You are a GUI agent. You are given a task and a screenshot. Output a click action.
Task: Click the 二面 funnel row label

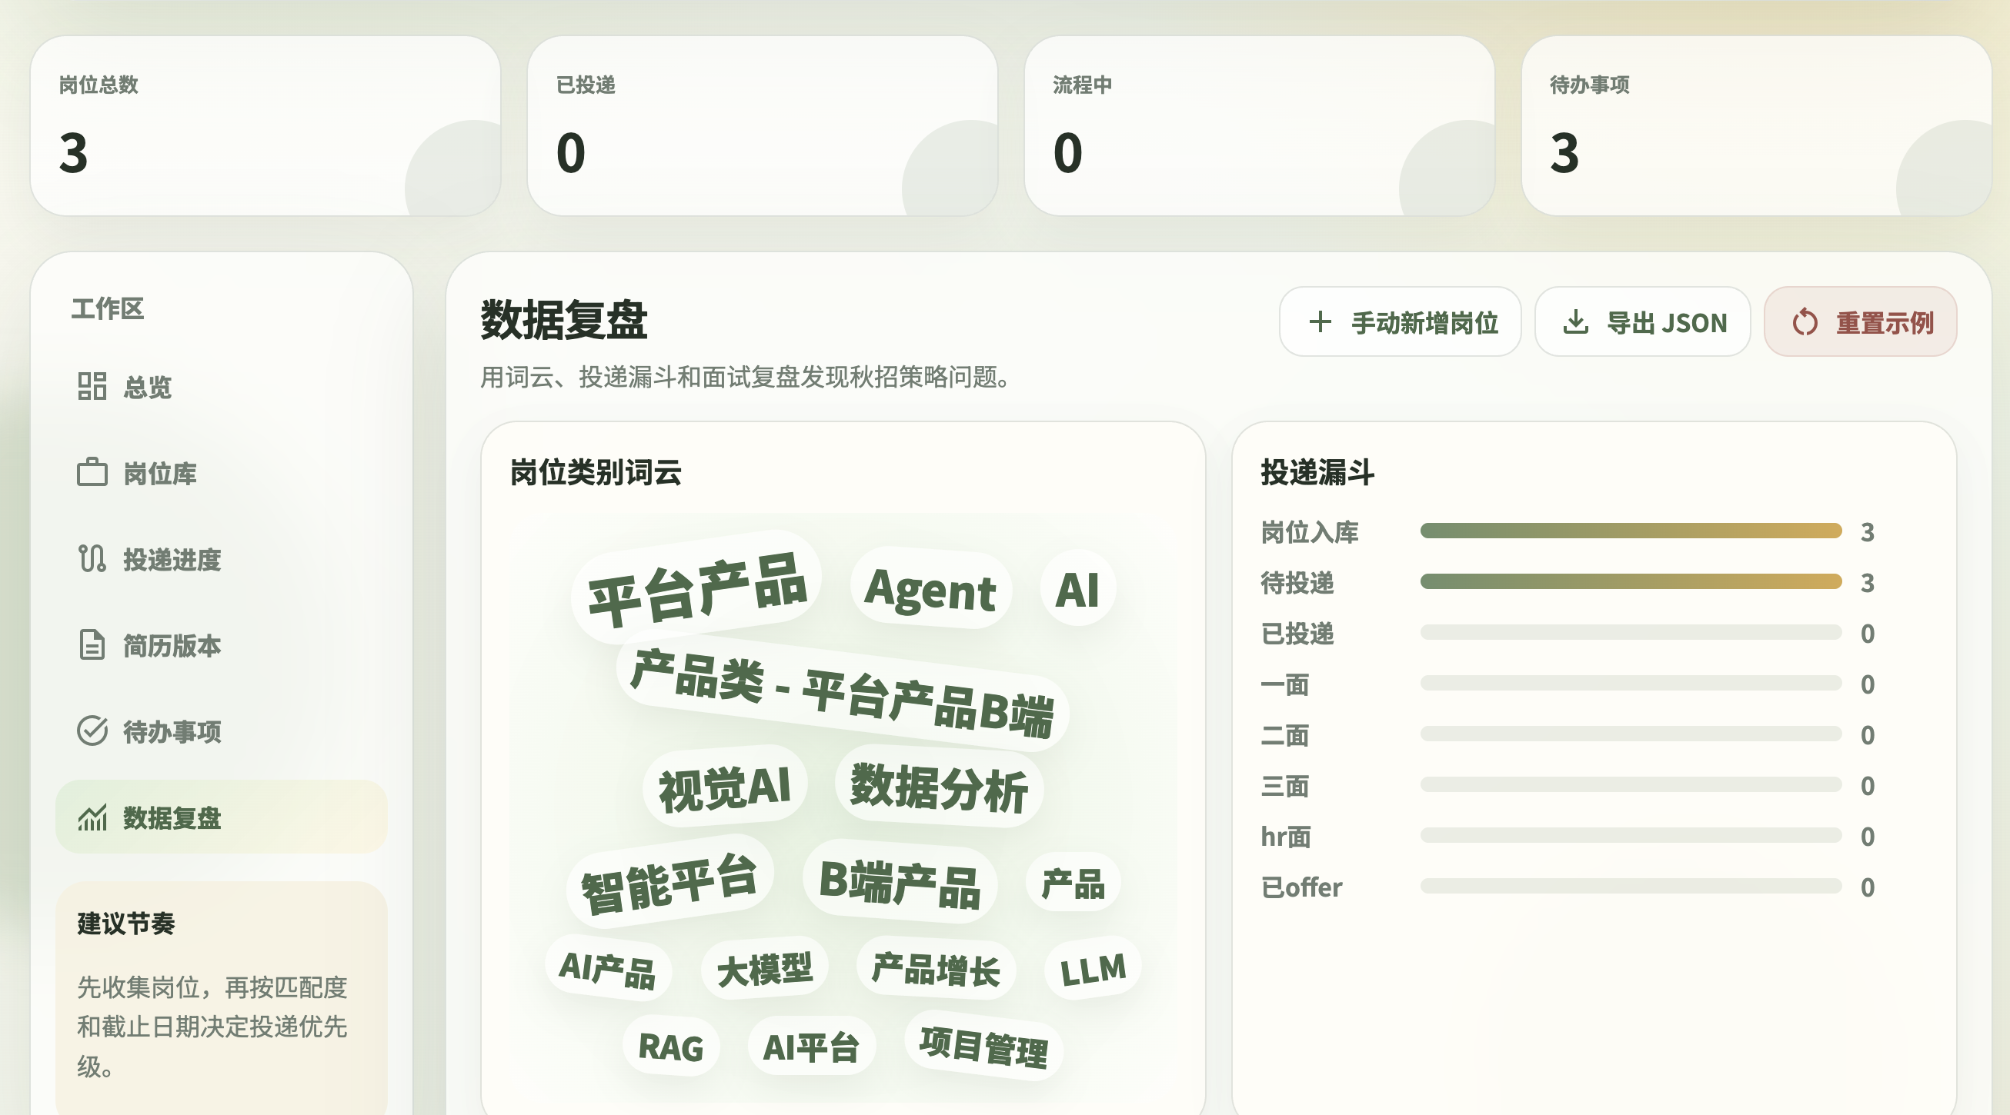pyautogui.click(x=1285, y=734)
